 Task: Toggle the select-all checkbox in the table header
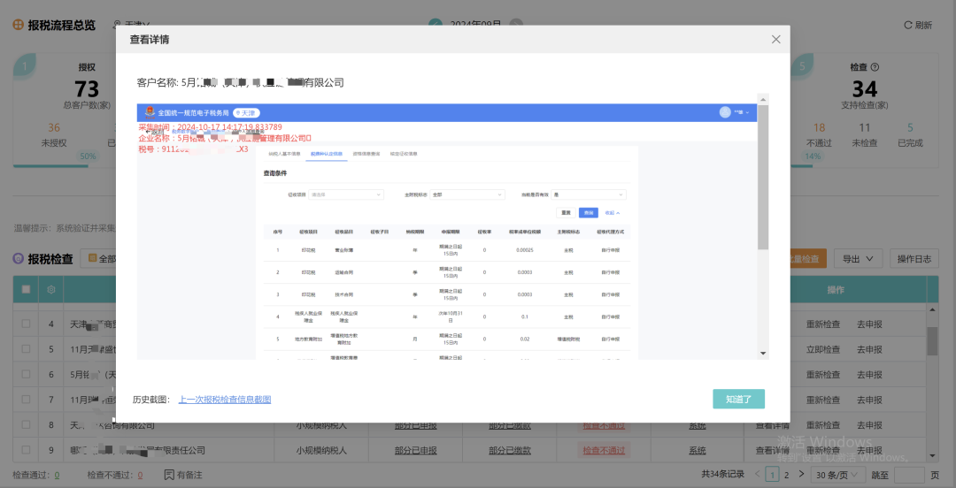coord(27,289)
